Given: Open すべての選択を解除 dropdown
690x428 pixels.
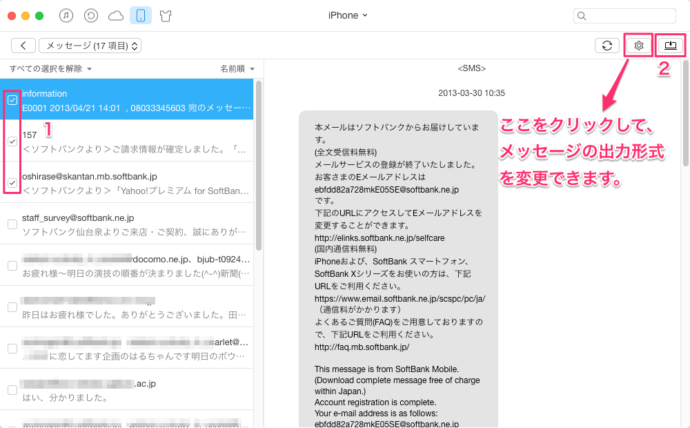Looking at the screenshot, I should pyautogui.click(x=50, y=69).
